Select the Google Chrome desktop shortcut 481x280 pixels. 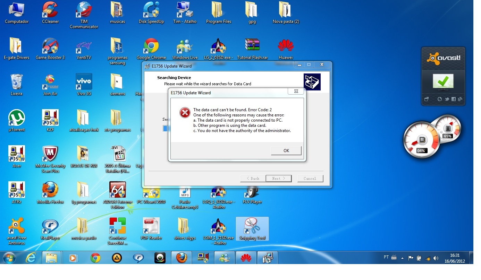pyautogui.click(x=151, y=49)
